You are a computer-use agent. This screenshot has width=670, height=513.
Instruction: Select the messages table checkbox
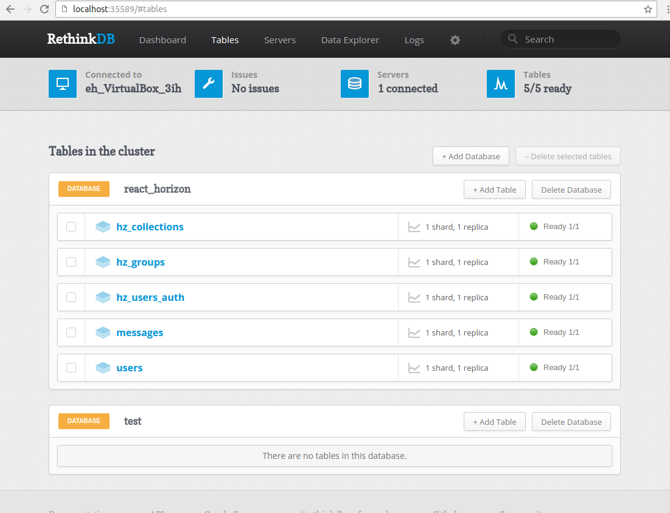pyautogui.click(x=71, y=332)
